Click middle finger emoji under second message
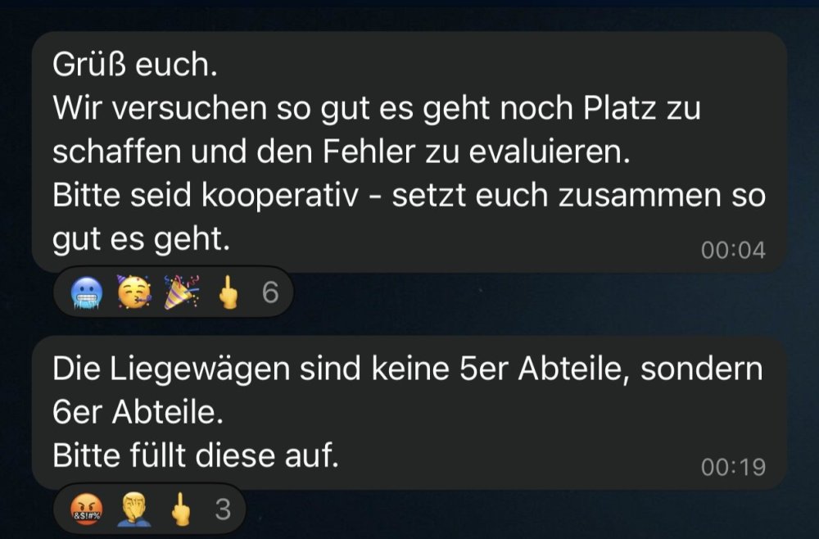Image resolution: width=819 pixels, height=539 pixels. pos(181,510)
